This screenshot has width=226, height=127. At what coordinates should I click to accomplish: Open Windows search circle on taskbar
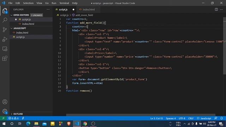(x=12, y=124)
